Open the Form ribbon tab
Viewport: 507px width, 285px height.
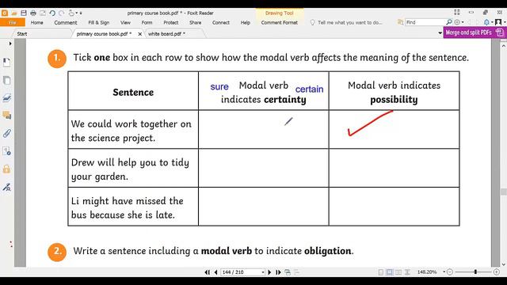pos(147,23)
